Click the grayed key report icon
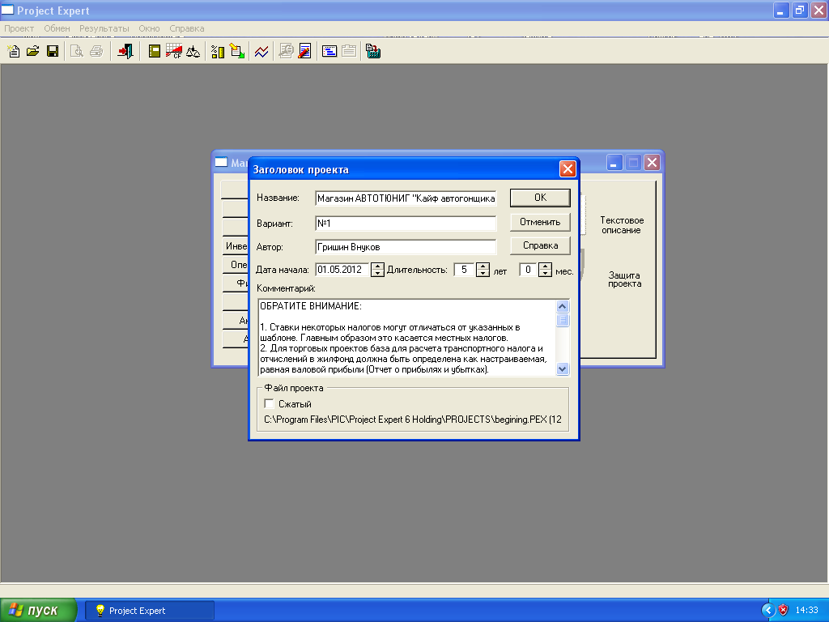 (286, 51)
